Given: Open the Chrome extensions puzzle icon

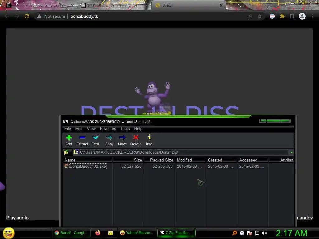Looking at the screenshot, I should [x=282, y=16].
